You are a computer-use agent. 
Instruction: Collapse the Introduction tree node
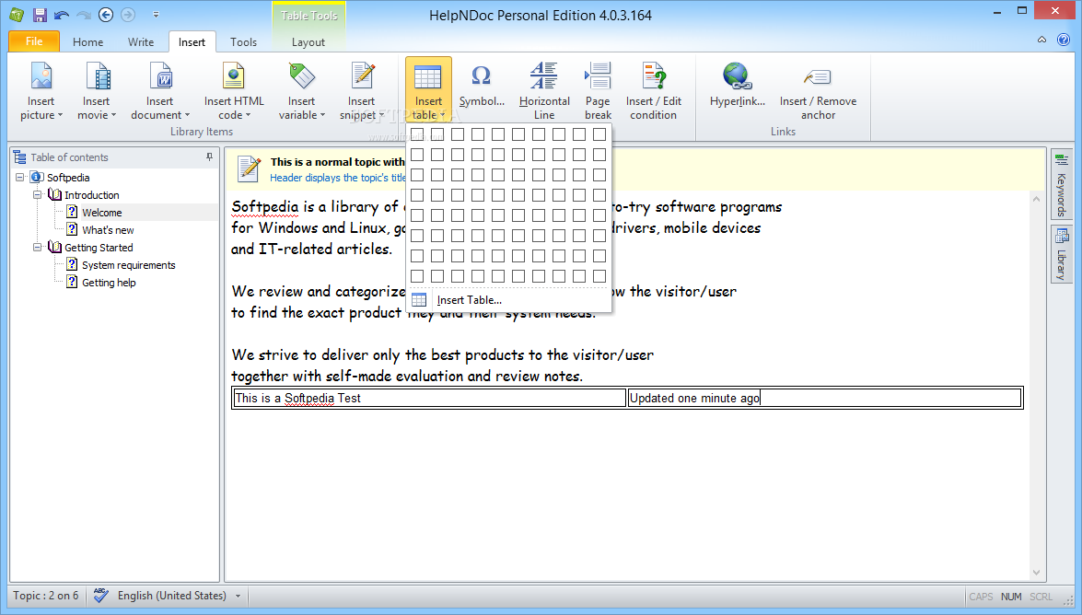coord(38,195)
